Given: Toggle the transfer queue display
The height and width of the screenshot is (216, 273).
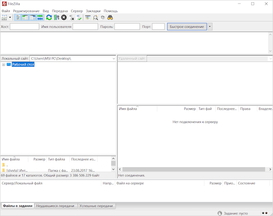Looking at the screenshot, I should [40, 17].
